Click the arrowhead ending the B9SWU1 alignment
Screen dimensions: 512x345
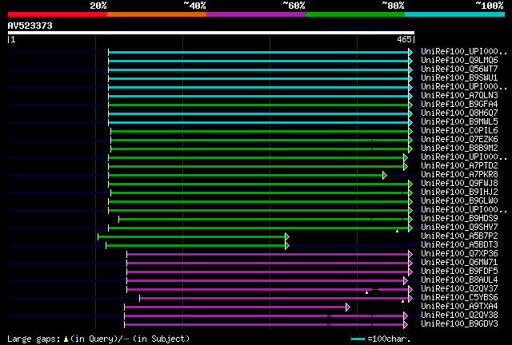point(410,78)
